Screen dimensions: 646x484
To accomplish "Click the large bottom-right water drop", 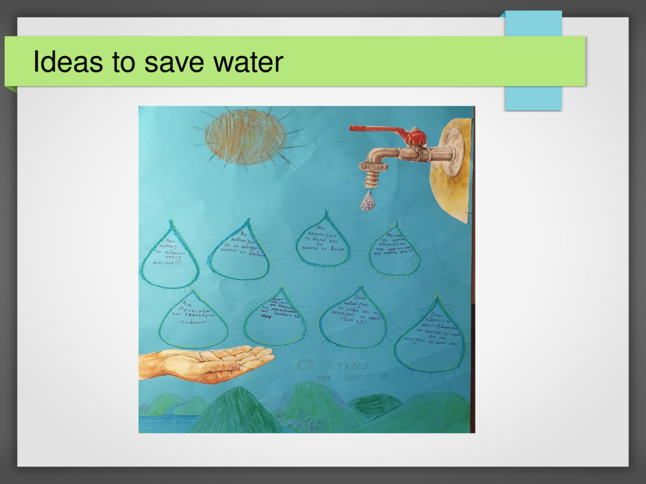I will point(430,334).
